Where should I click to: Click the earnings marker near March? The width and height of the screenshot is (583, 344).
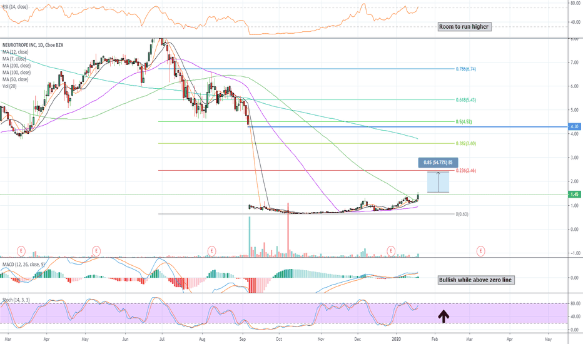21,251
